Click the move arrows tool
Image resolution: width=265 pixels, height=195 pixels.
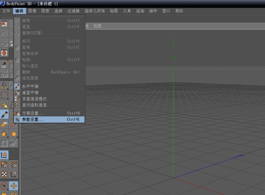click(x=14, y=186)
